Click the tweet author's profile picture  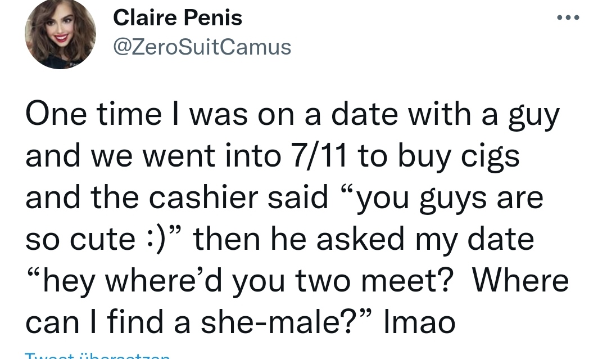[x=60, y=34]
